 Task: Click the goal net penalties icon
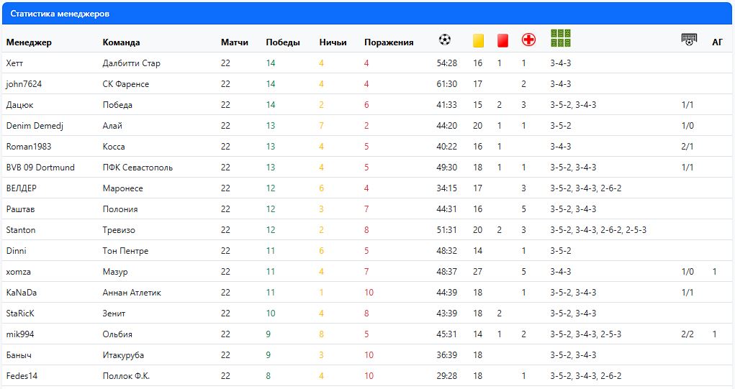[x=689, y=40]
